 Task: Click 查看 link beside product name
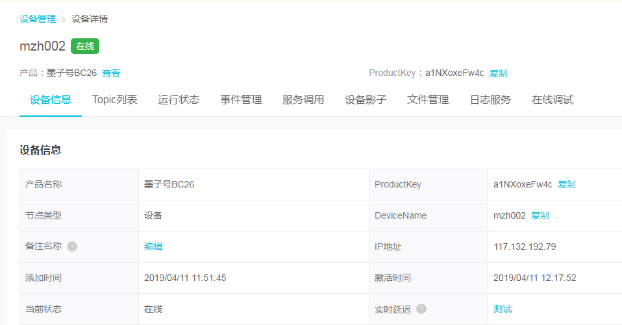click(111, 73)
